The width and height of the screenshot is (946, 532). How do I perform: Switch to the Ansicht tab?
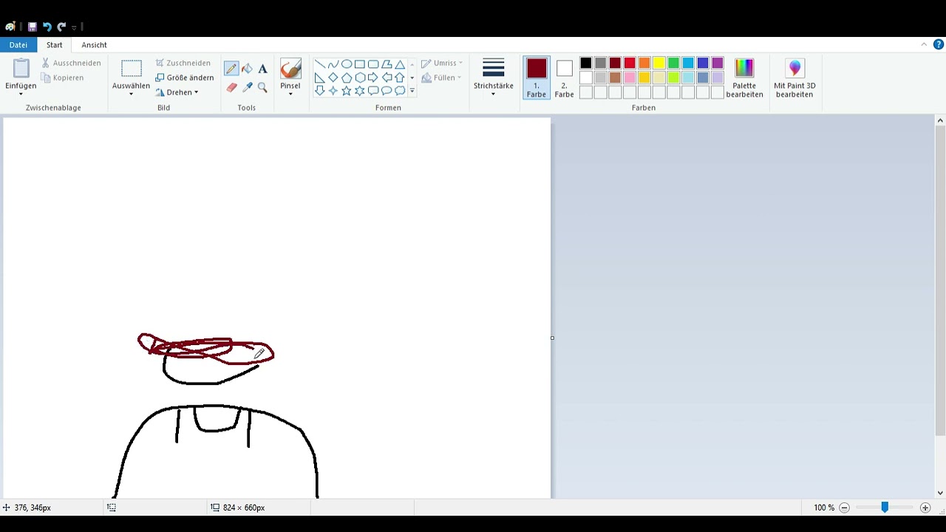point(94,45)
